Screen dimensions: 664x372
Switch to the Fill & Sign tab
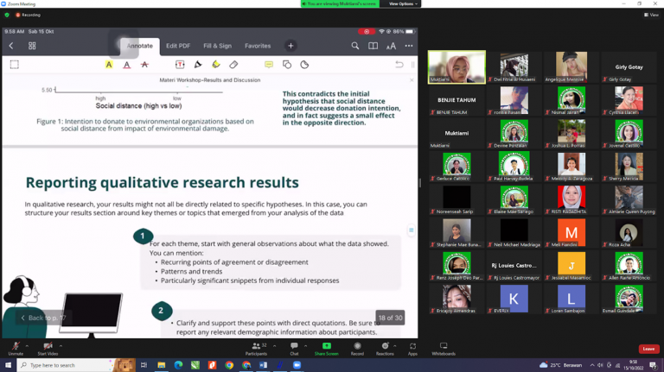click(x=217, y=46)
